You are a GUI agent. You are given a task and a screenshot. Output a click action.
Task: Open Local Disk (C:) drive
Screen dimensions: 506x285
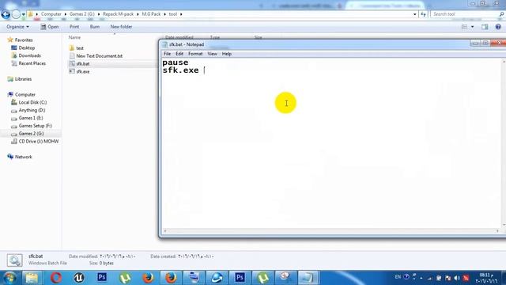[x=32, y=102]
